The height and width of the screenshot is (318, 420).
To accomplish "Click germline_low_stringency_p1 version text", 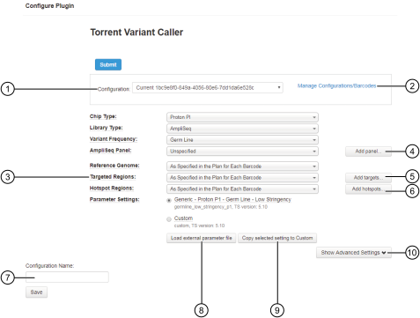I will point(221,207).
